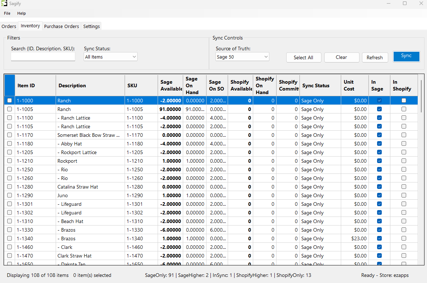Start syncing with the Sync button
The image size is (427, 283).
(406, 56)
